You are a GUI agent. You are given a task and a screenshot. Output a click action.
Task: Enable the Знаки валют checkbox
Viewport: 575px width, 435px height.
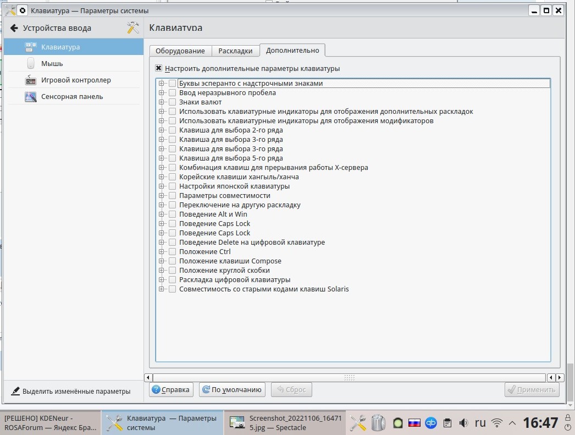173,102
